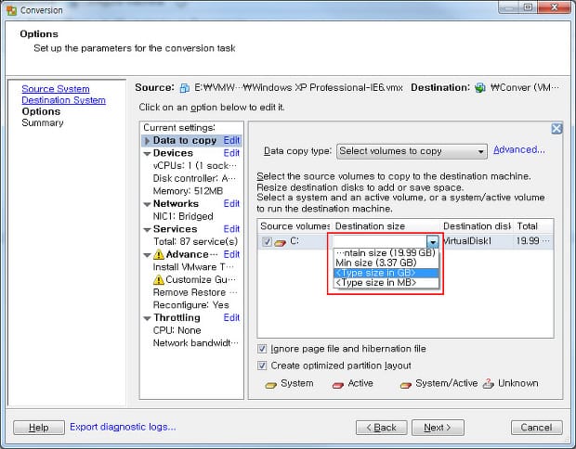This screenshot has width=576, height=449.
Task: Collapse the Networks section
Action: [x=148, y=204]
